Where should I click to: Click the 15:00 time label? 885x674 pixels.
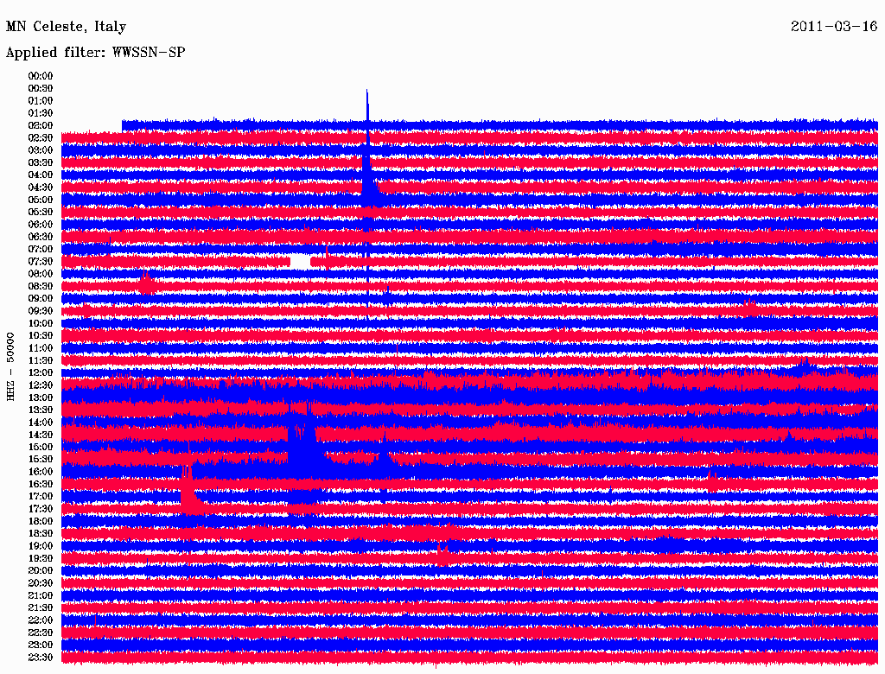tap(40, 447)
